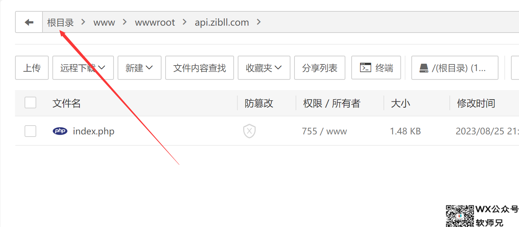Click the disk icon for /(根目录)
Screen dimensions: 519x227
coord(424,68)
